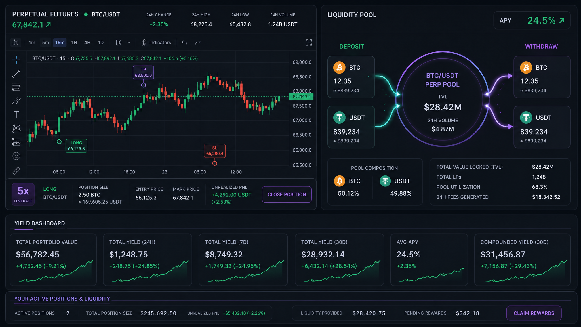The width and height of the screenshot is (581, 327).
Task: Select the trend line drawing tool
Action: coord(16,74)
